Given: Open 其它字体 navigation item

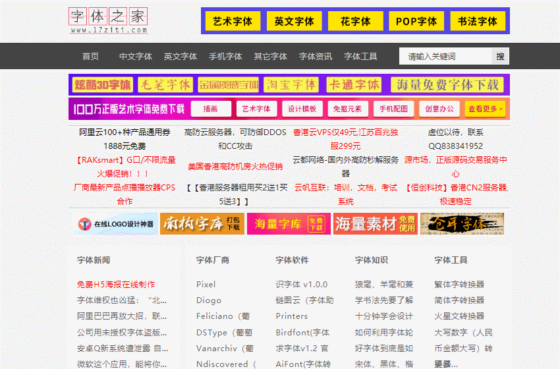Looking at the screenshot, I should click(270, 56).
